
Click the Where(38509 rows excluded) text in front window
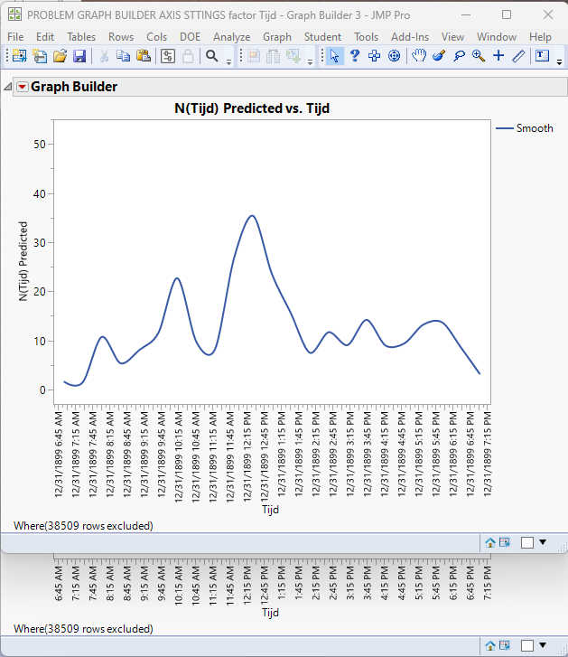coord(83,526)
